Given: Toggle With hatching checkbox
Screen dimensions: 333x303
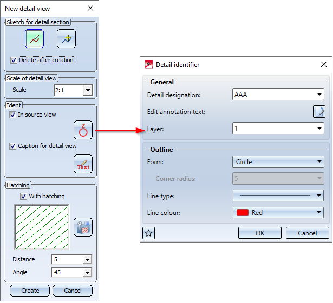Looking at the screenshot, I should tap(23, 196).
